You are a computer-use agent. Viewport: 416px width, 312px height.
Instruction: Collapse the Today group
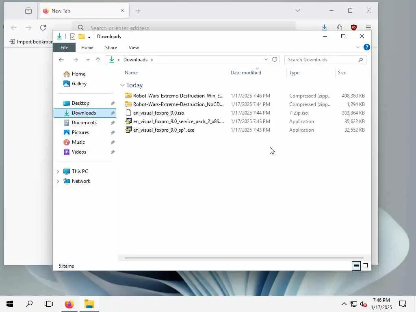click(x=122, y=85)
